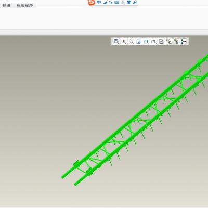Toggle the Spin Center display

(x=184, y=42)
